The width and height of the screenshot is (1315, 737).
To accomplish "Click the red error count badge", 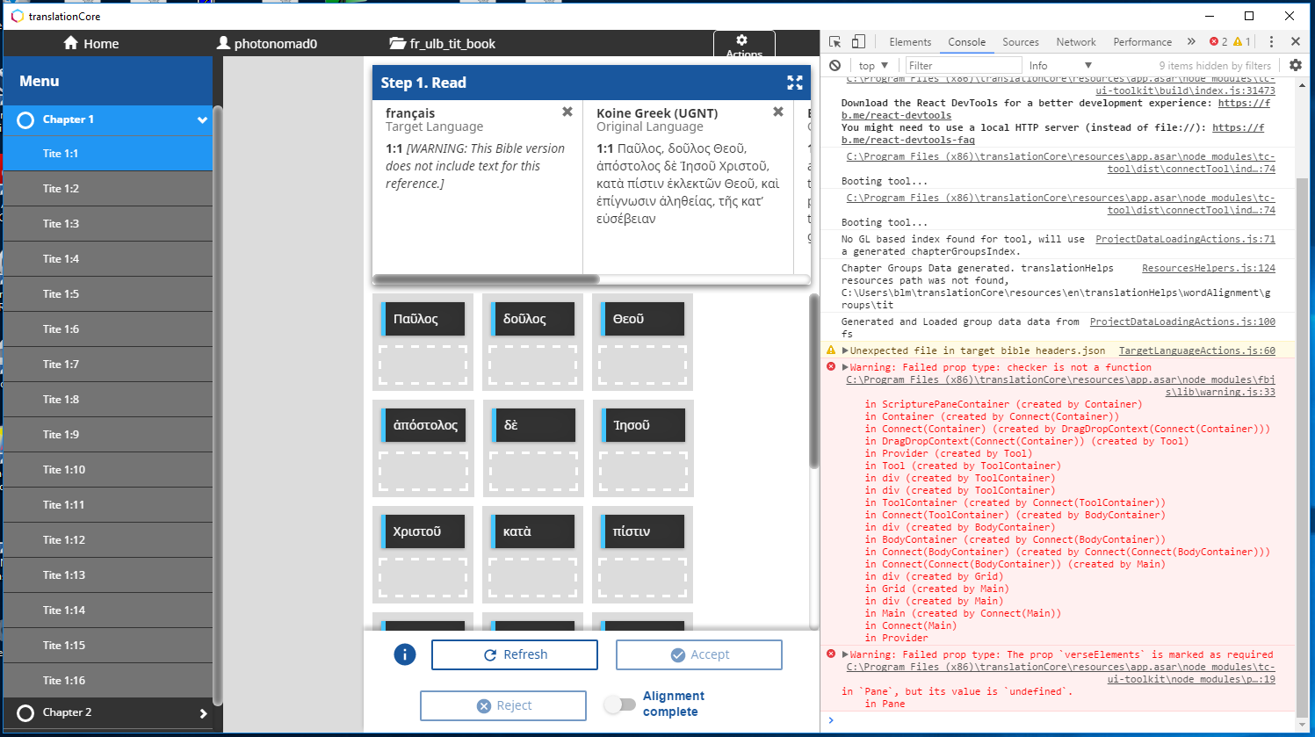I will pyautogui.click(x=1218, y=41).
